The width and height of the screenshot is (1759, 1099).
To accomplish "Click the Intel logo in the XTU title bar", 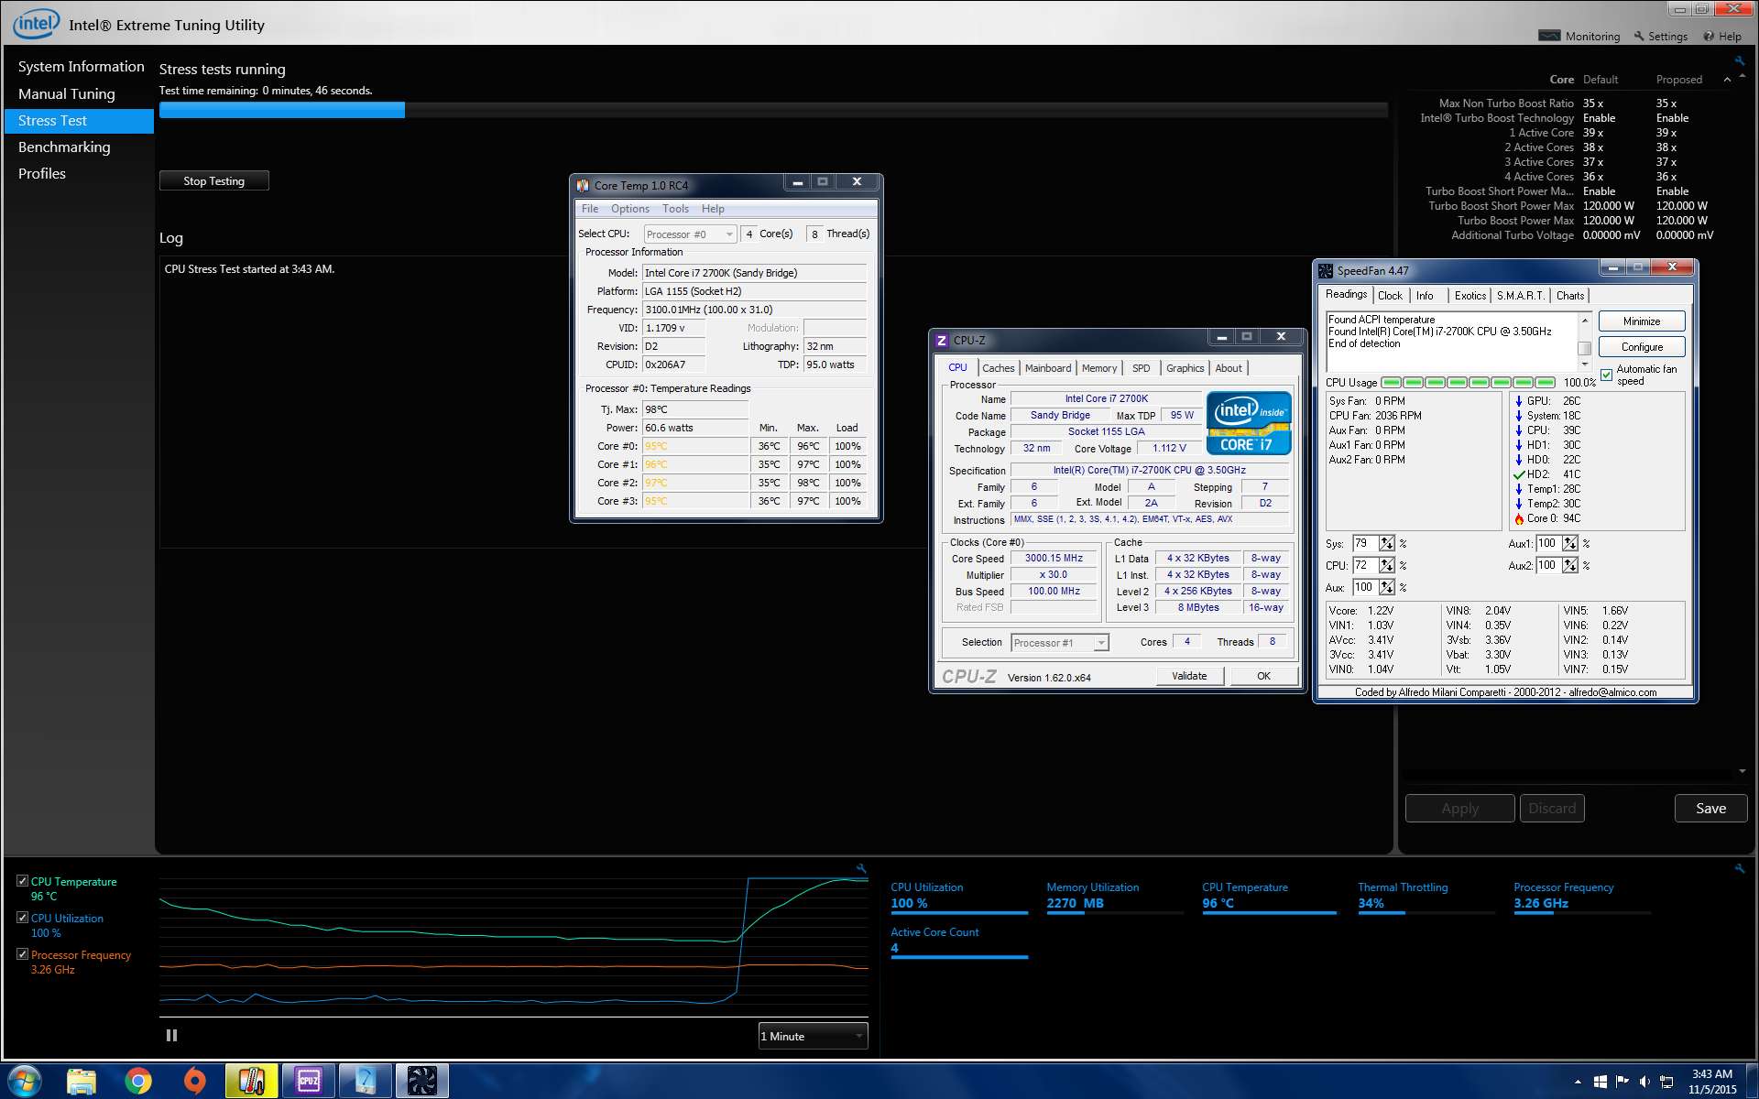I will [x=36, y=23].
